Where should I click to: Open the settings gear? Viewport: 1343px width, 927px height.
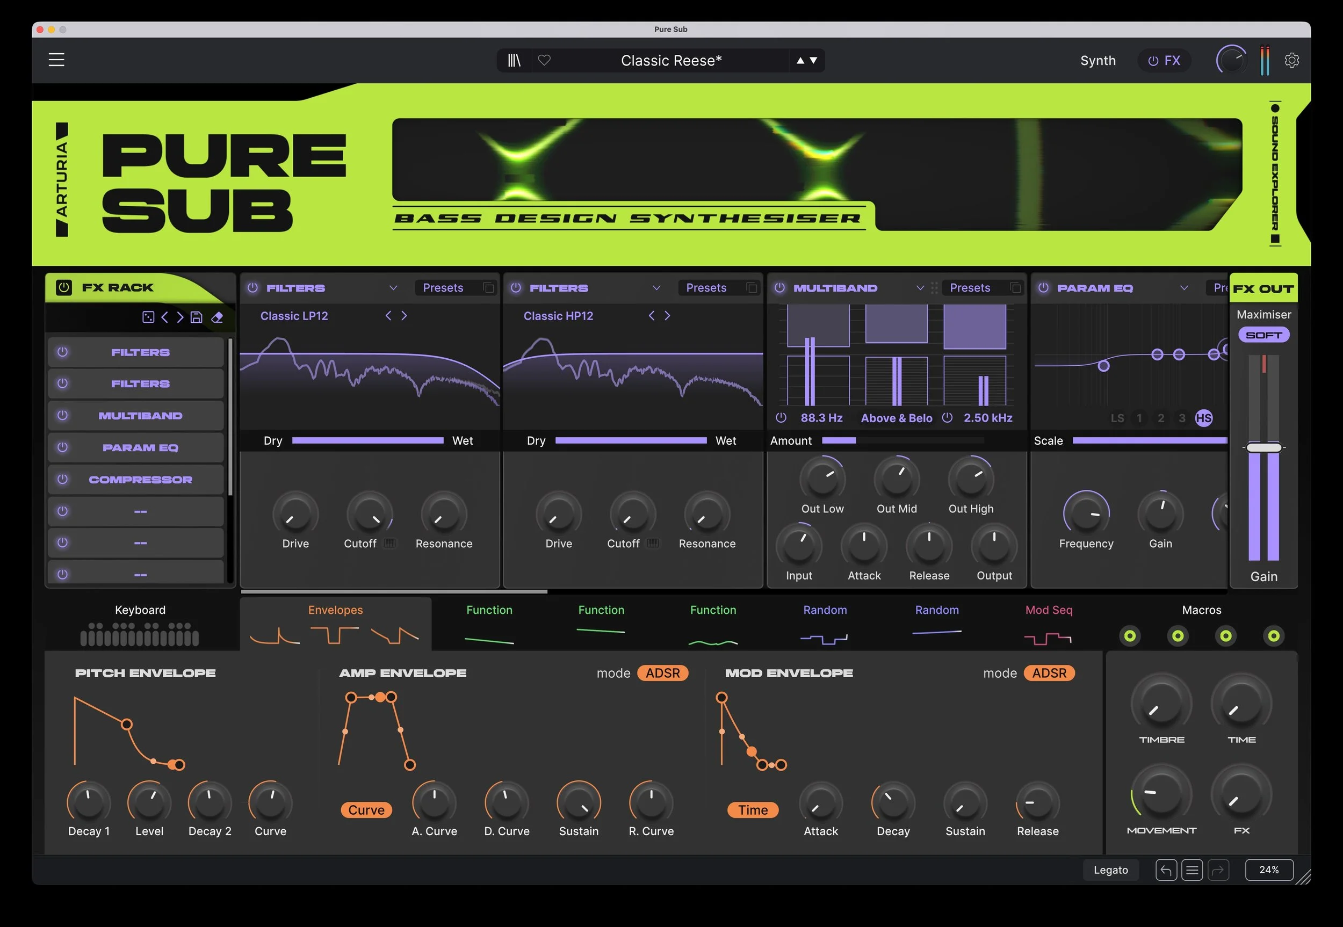point(1292,60)
